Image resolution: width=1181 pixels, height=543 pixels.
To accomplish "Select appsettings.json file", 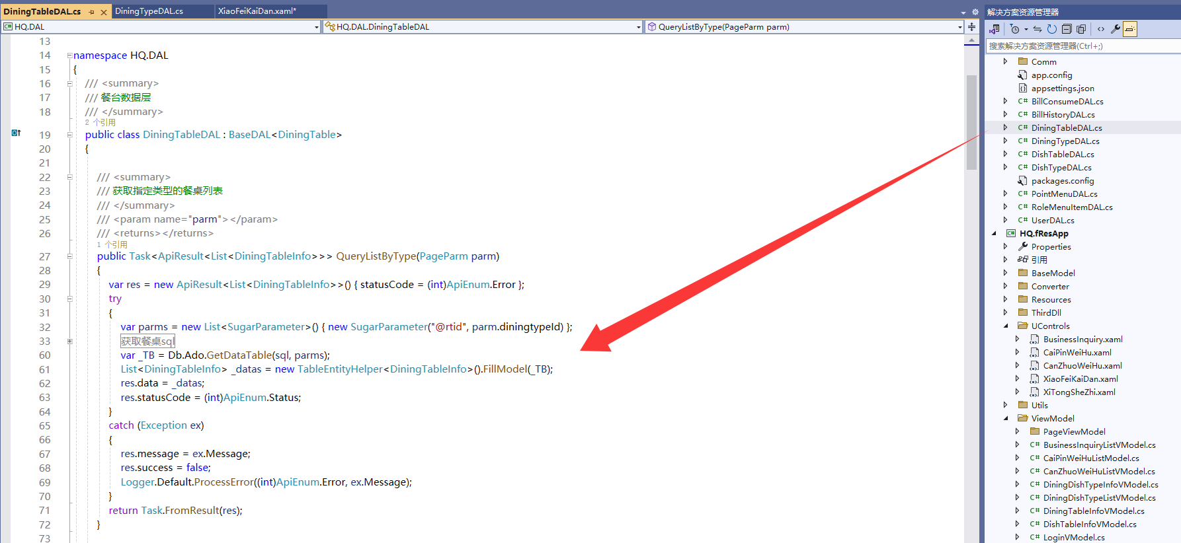I will [x=1063, y=89].
